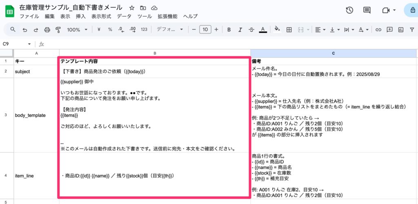Image resolution: width=418 pixels, height=204 pixels.
Task: Toggle bold formatting
Action: (229, 30)
